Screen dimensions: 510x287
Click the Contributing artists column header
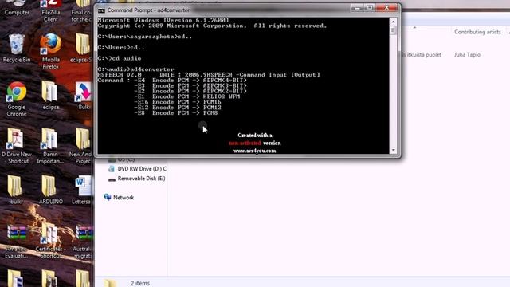tap(477, 32)
